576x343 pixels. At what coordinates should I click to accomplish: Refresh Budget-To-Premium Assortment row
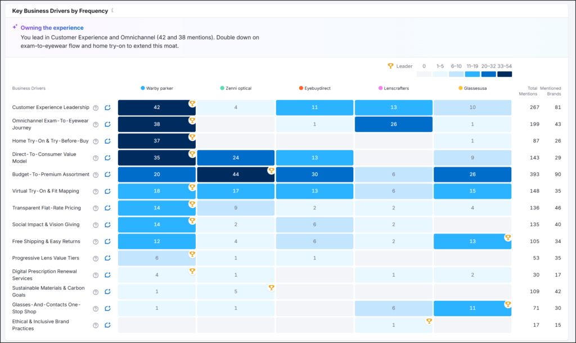[107, 175]
